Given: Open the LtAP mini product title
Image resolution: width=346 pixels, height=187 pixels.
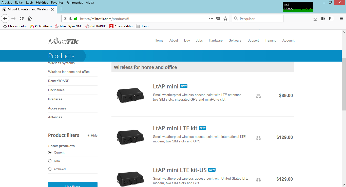Looking at the screenshot, I should 166,86.
